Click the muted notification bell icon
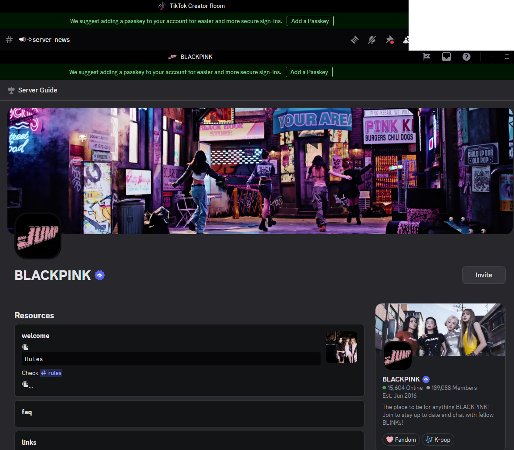514x450 pixels. [x=372, y=40]
